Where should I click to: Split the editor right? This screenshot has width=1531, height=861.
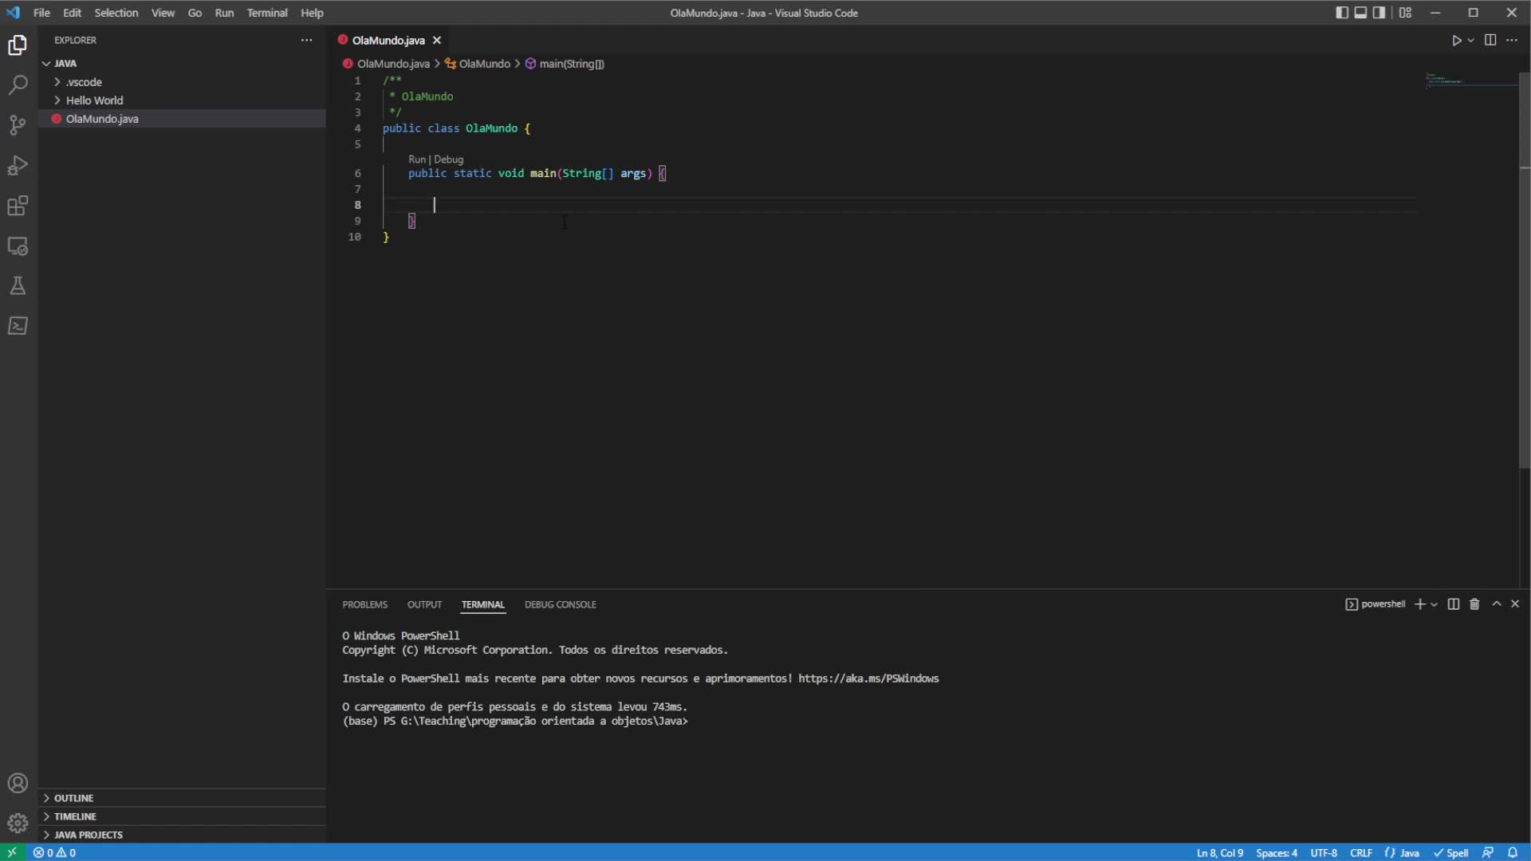[x=1490, y=40]
